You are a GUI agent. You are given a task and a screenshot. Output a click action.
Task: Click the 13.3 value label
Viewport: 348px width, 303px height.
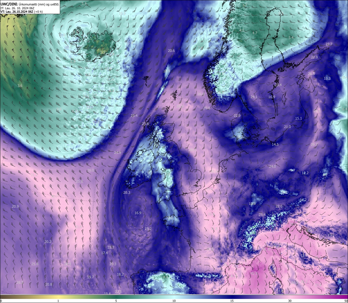[327, 79]
